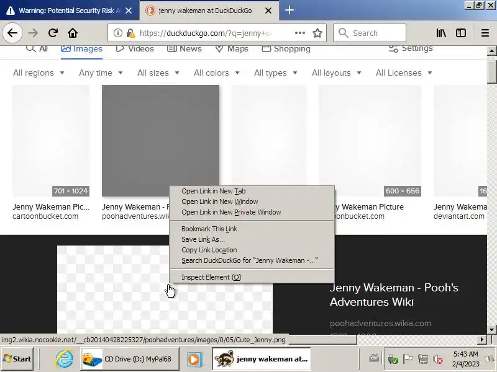The height and width of the screenshot is (372, 497).
Task: Click the browser Back arrow button
Action: click(12, 33)
